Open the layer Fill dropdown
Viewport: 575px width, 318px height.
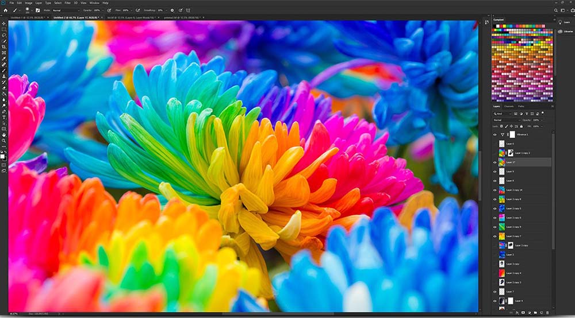542,126
